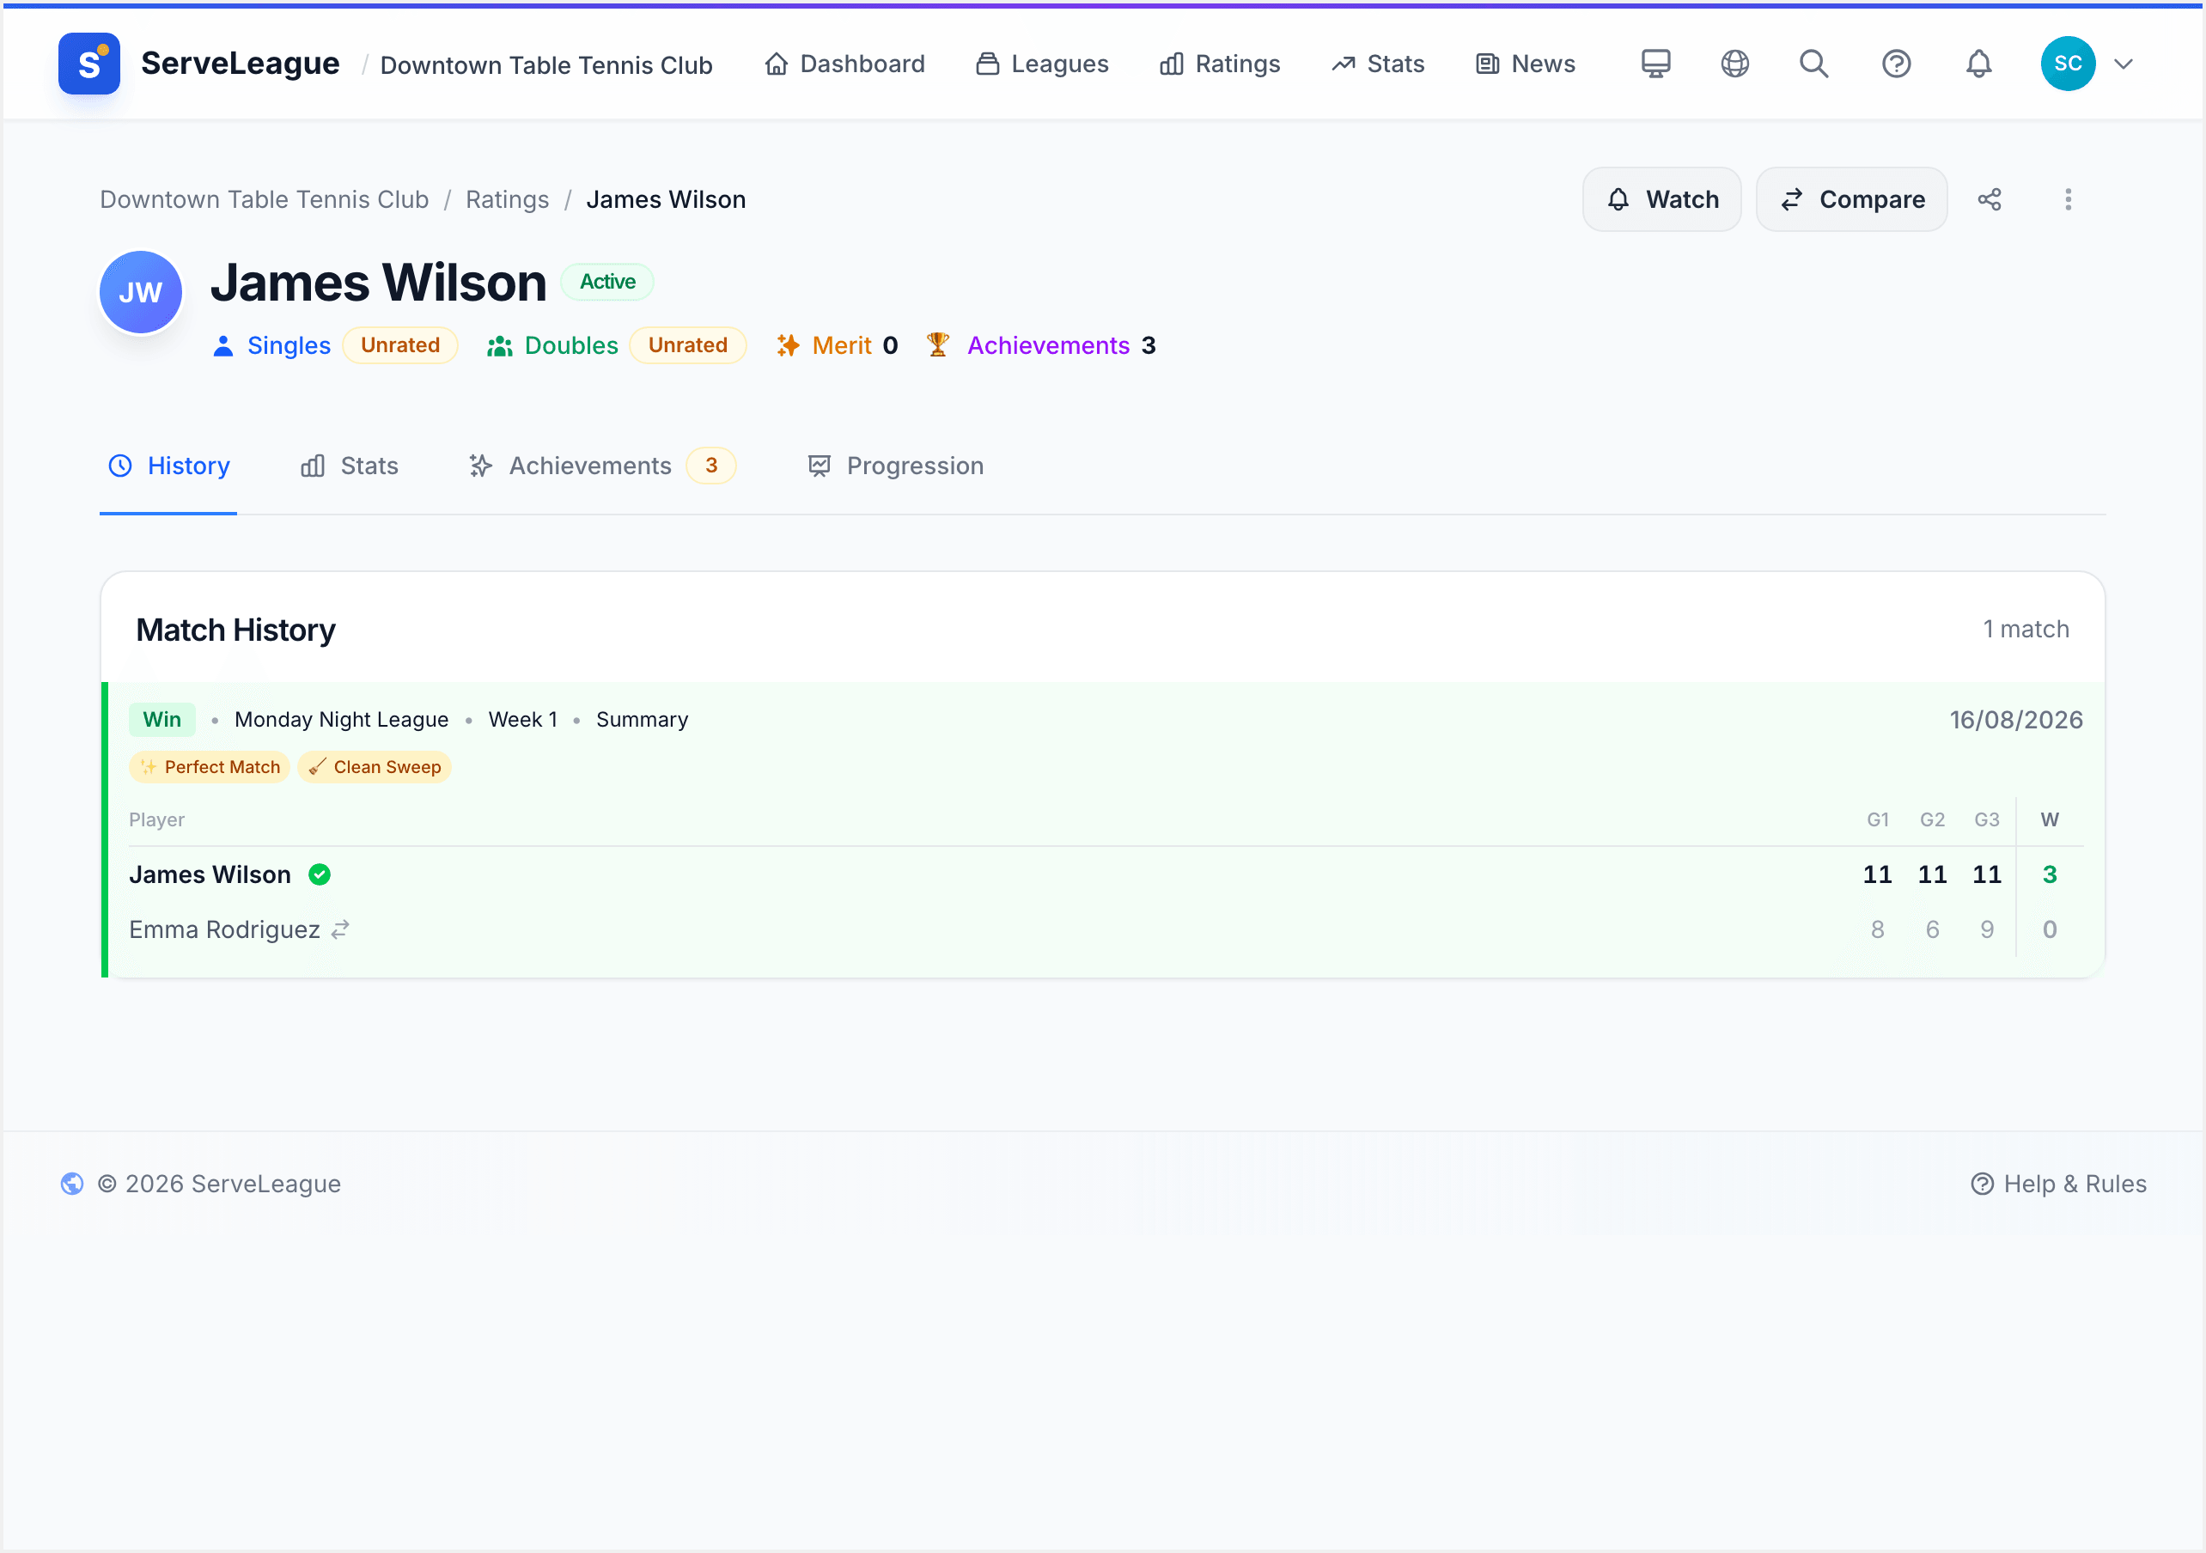Open the Progression tab

click(895, 466)
